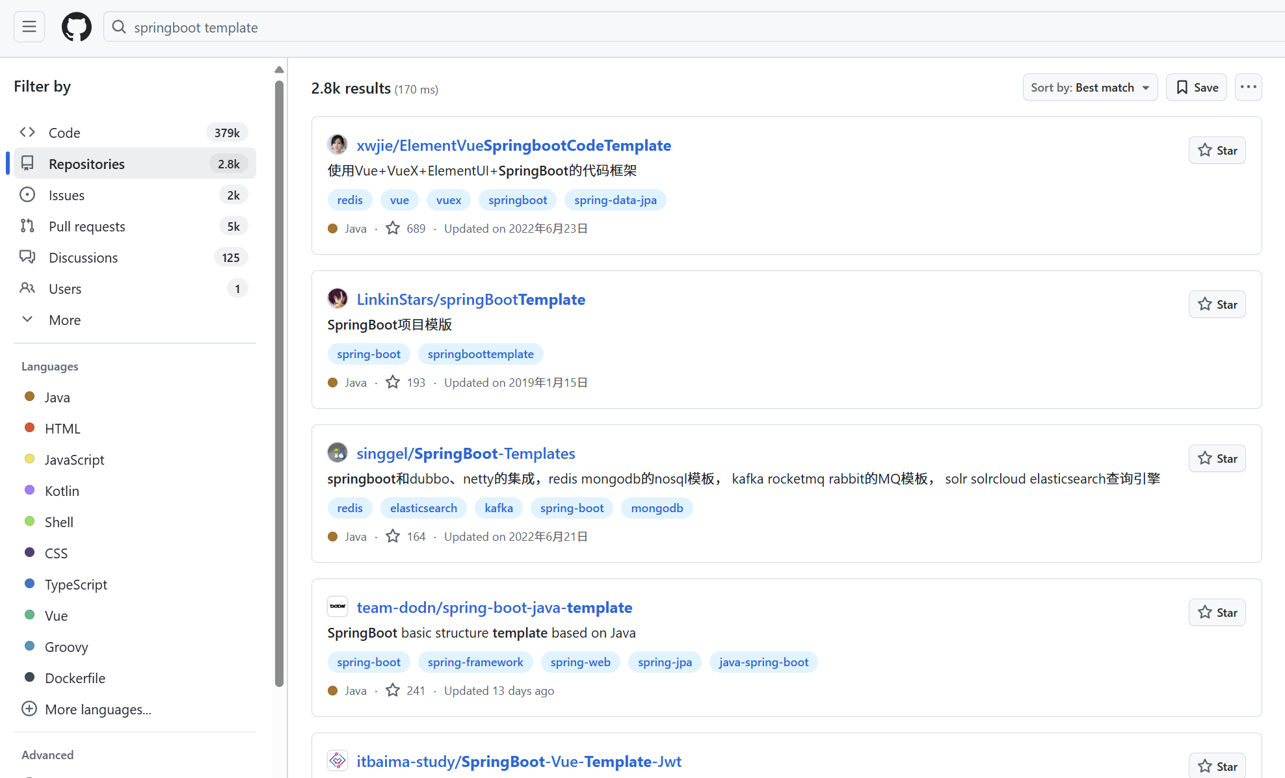1285x778 pixels.
Task: Filter results by Issues
Action: pyautogui.click(x=134, y=195)
